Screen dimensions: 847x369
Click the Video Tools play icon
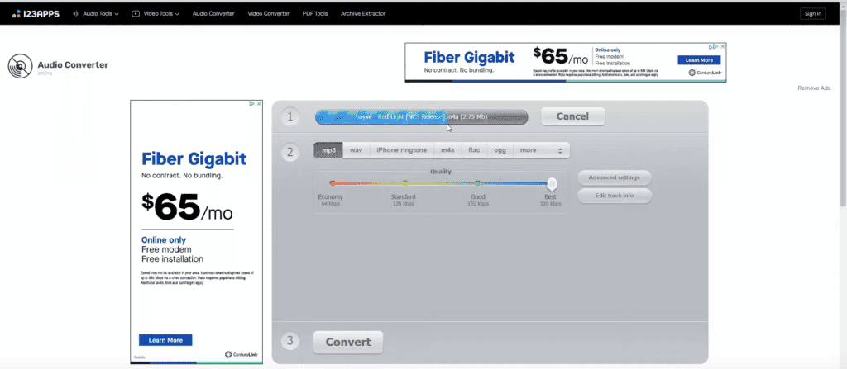click(136, 13)
